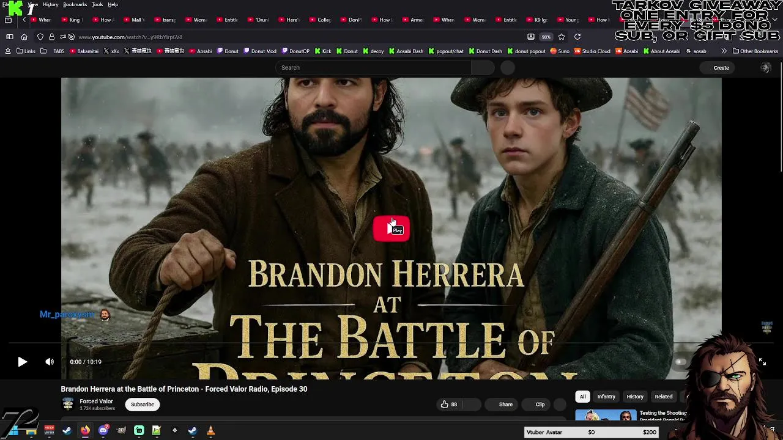Open the Bakamitai bookmark
The height and width of the screenshot is (440, 783).
[84, 51]
